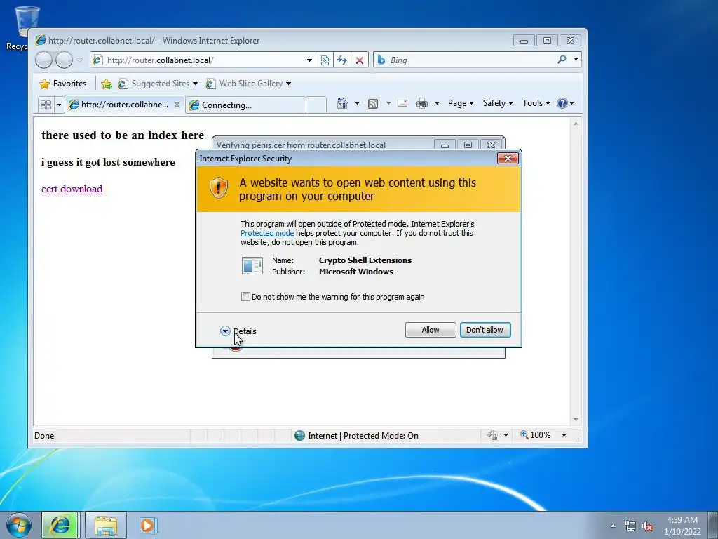Show hidden tray icons arrow
This screenshot has width=718, height=539.
click(613, 526)
